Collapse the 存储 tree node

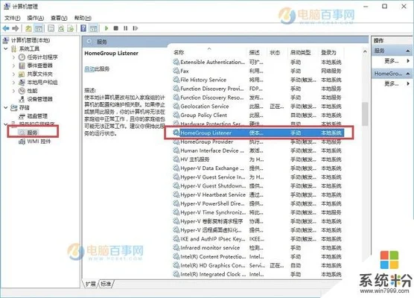6,107
